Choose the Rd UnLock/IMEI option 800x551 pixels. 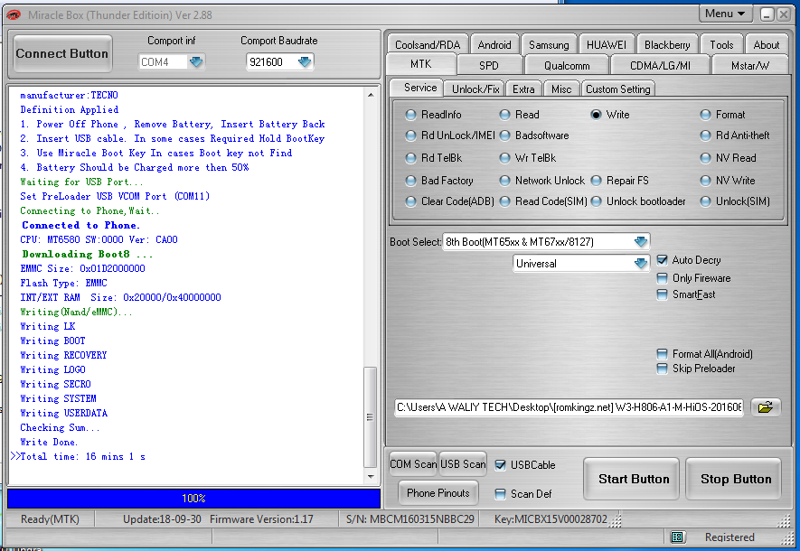pos(410,135)
